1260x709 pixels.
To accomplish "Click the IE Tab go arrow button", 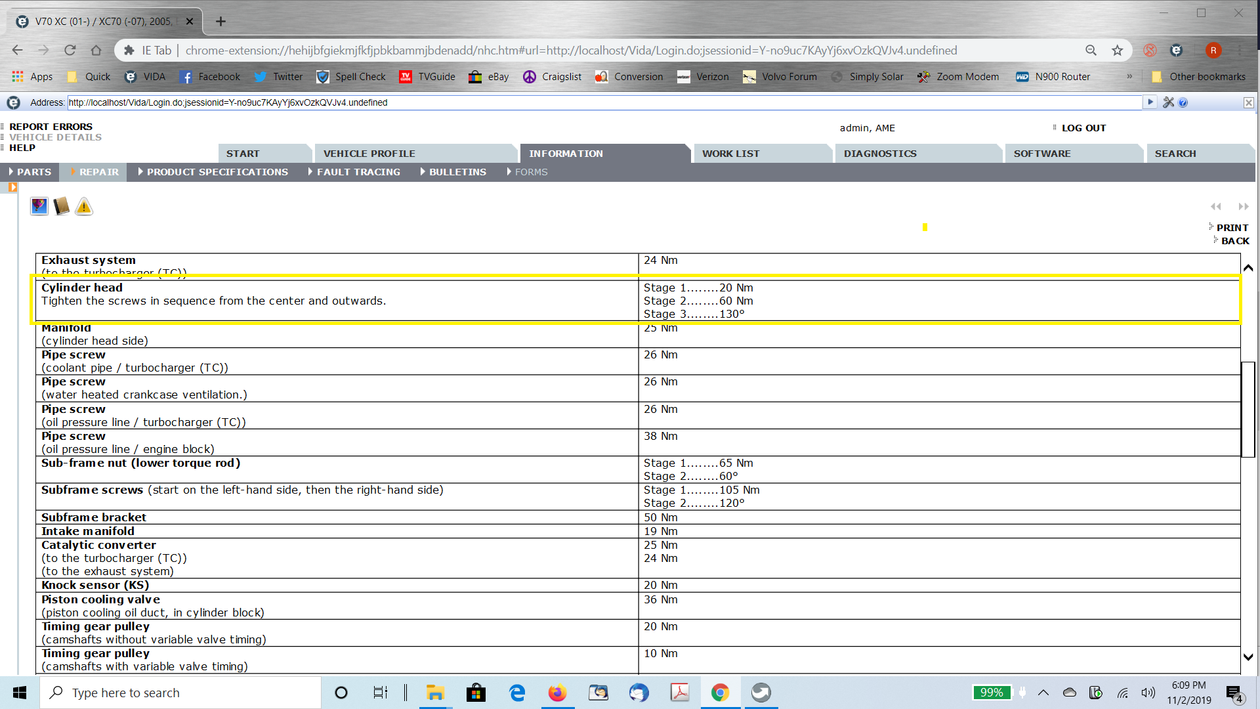I will click(1150, 102).
